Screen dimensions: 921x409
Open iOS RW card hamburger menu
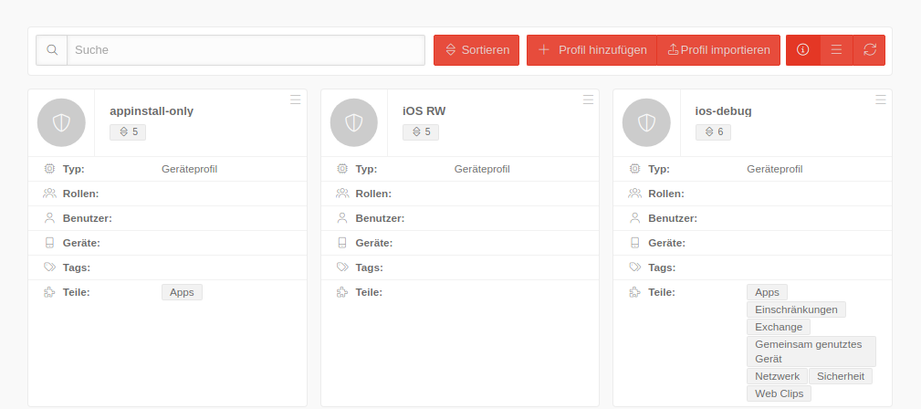[588, 100]
